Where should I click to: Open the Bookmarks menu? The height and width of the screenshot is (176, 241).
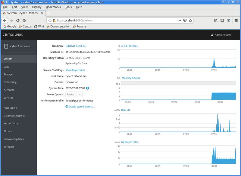pos(53,7)
